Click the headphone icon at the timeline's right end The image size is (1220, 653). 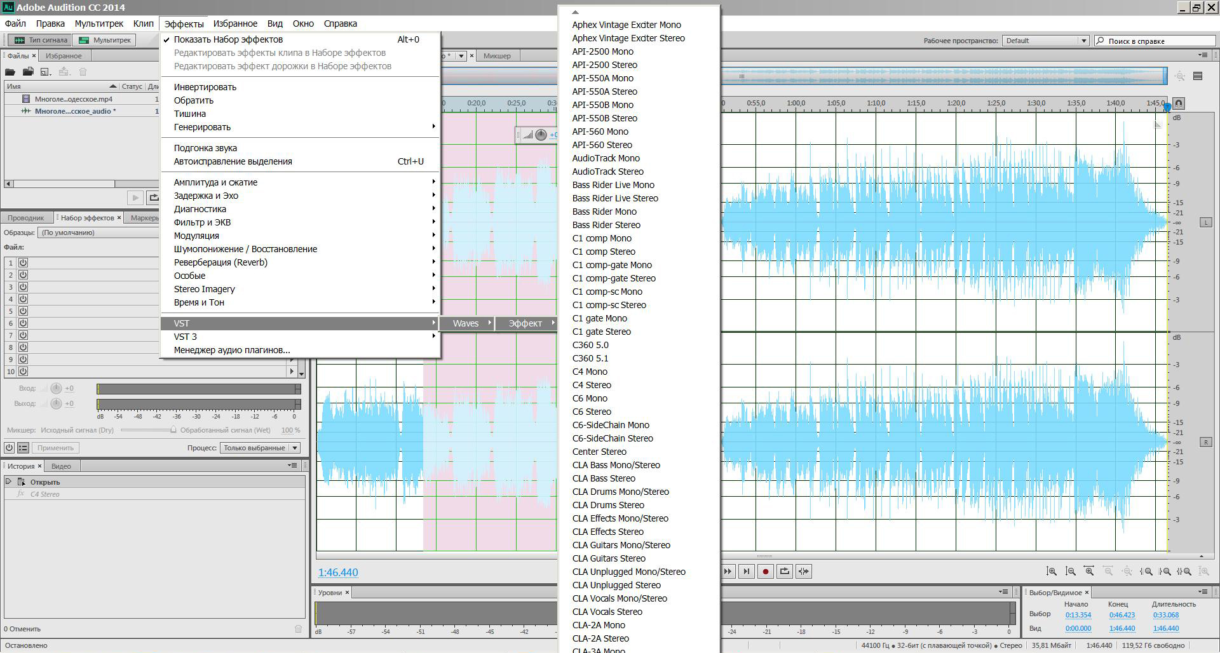pos(1179,103)
